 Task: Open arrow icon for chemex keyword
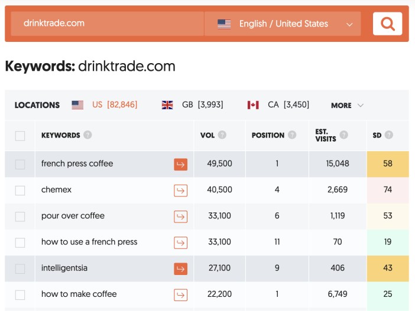(x=180, y=190)
